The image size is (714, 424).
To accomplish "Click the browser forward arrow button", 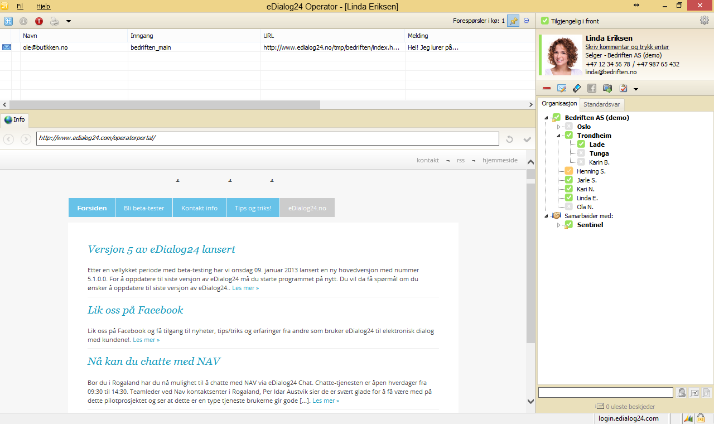I will (x=26, y=139).
